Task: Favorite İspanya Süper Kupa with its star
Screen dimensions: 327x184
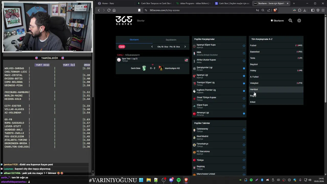Action: point(244,46)
